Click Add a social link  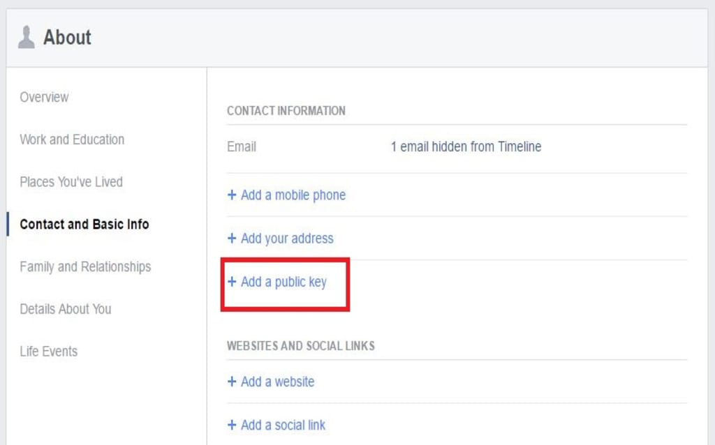(x=283, y=425)
